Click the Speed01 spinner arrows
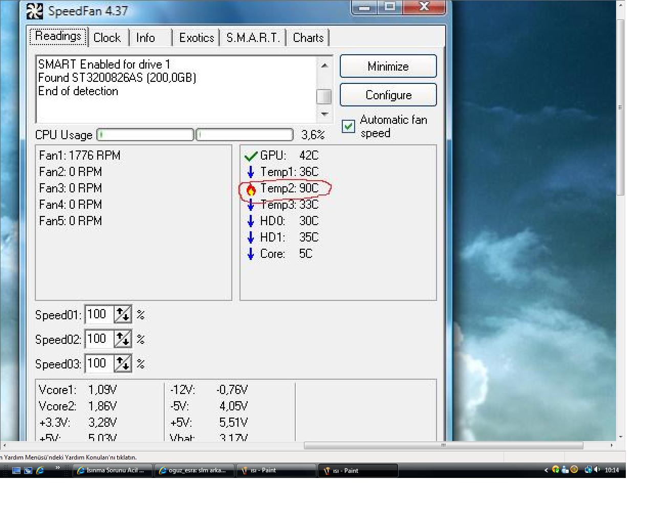The height and width of the screenshot is (524, 655). (x=122, y=314)
